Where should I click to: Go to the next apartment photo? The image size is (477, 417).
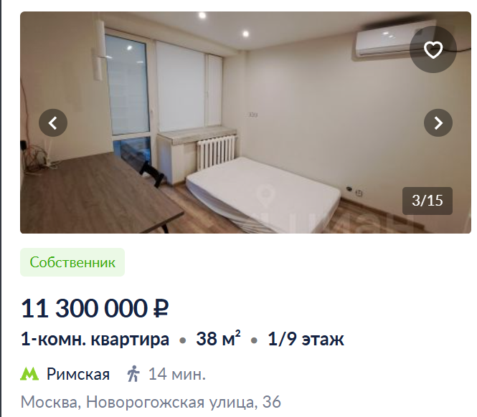[x=438, y=123]
